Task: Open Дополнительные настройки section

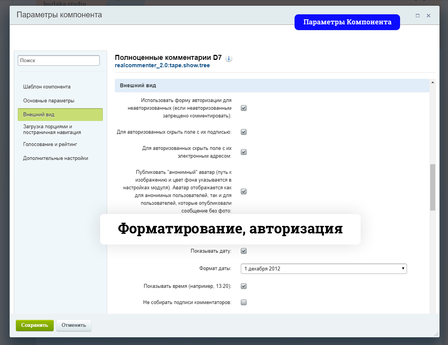Action: click(x=56, y=158)
